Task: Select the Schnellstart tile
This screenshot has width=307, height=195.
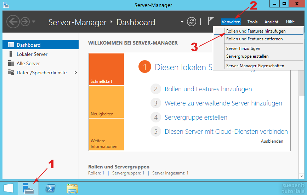Action: coord(107,69)
